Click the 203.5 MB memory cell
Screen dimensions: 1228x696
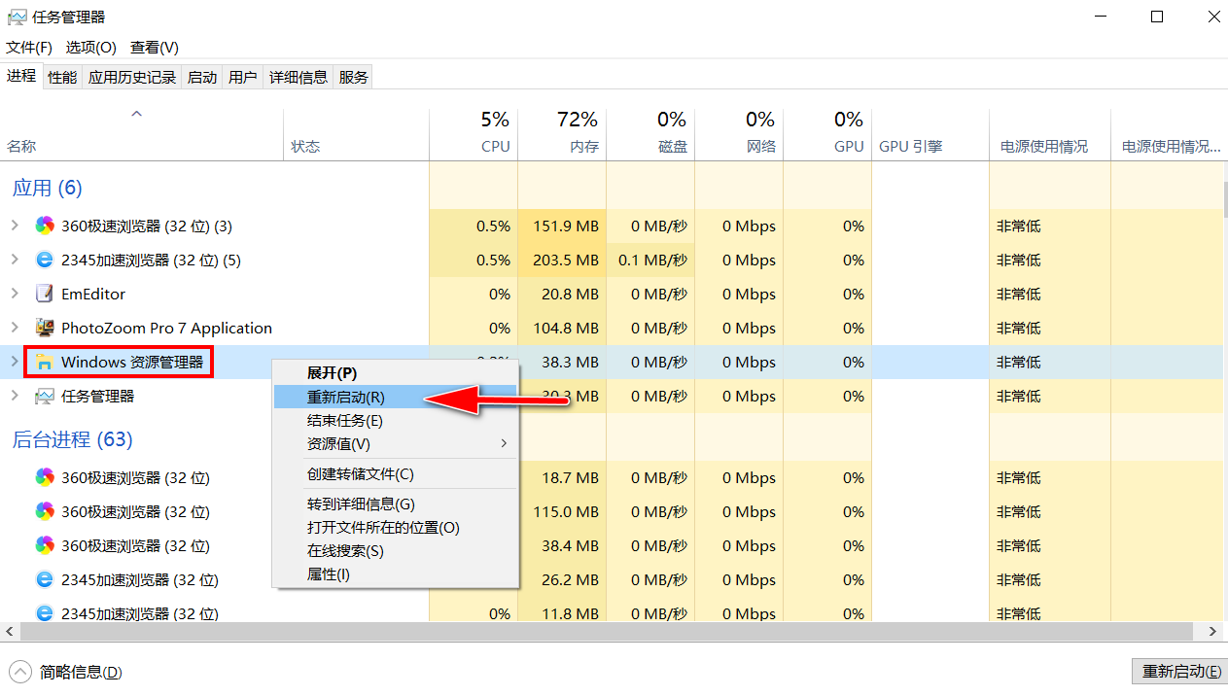point(562,260)
